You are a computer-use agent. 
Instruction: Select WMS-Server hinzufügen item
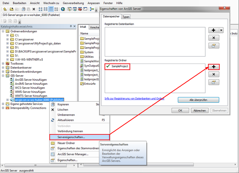[x=30, y=92]
